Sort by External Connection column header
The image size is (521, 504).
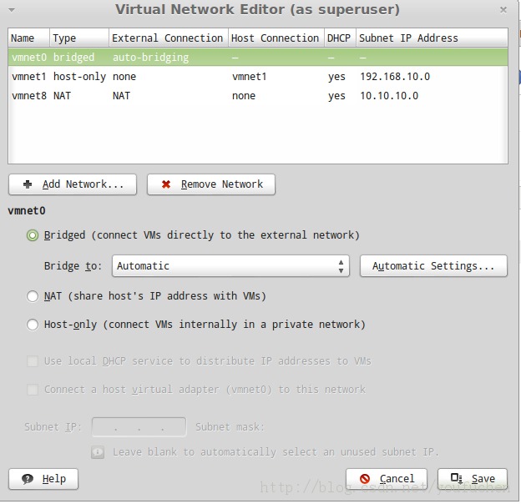169,38
